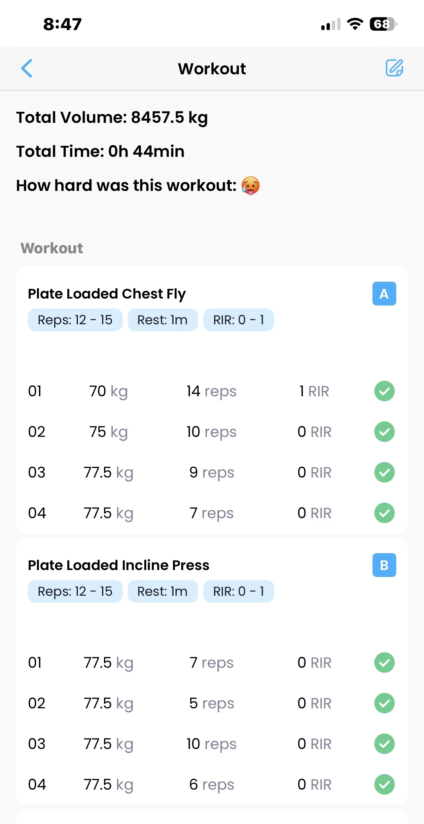Tap the blue A superset badge

point(384,294)
